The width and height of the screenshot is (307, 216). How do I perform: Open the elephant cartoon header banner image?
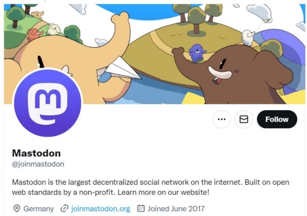[x=155, y=54]
